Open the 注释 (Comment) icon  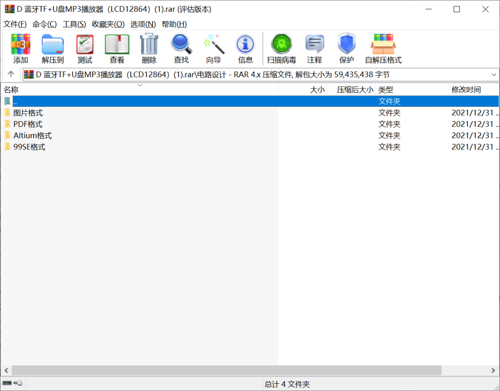tap(314, 45)
